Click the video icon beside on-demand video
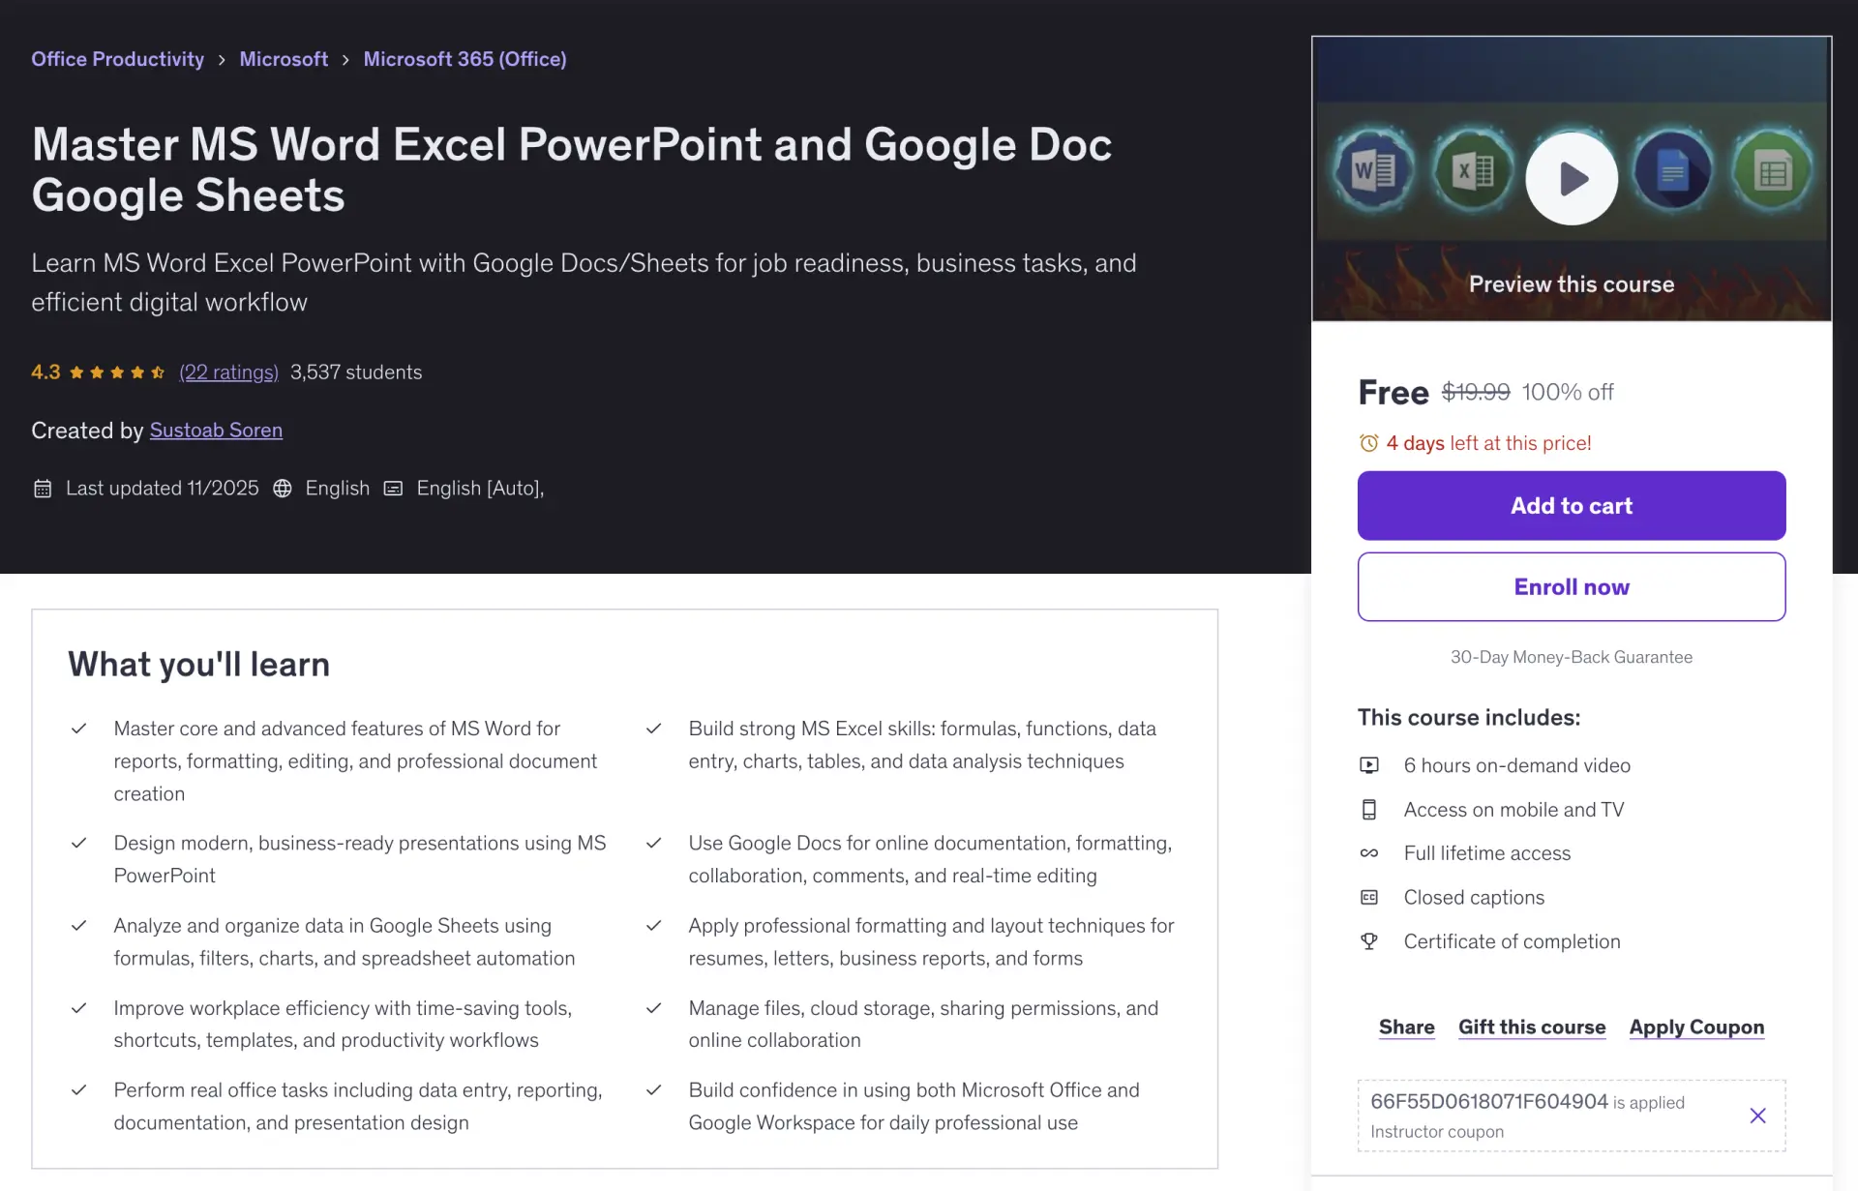This screenshot has height=1191, width=1858. (x=1369, y=765)
